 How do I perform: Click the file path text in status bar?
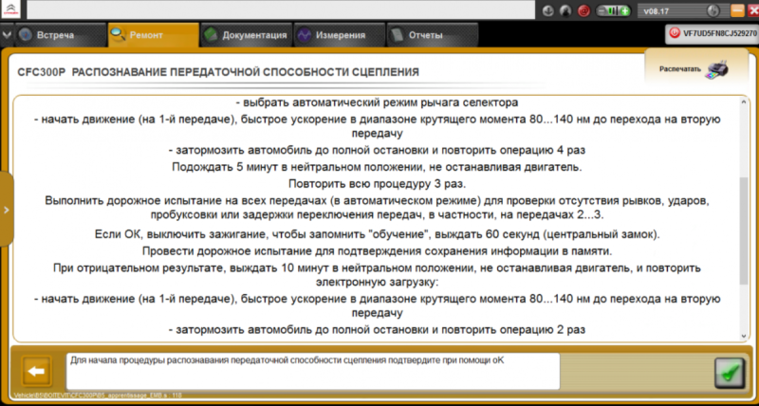click(x=99, y=395)
